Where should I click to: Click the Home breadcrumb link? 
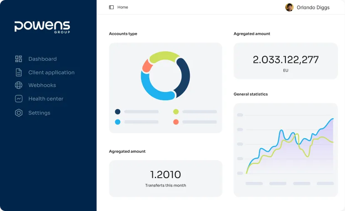point(123,7)
